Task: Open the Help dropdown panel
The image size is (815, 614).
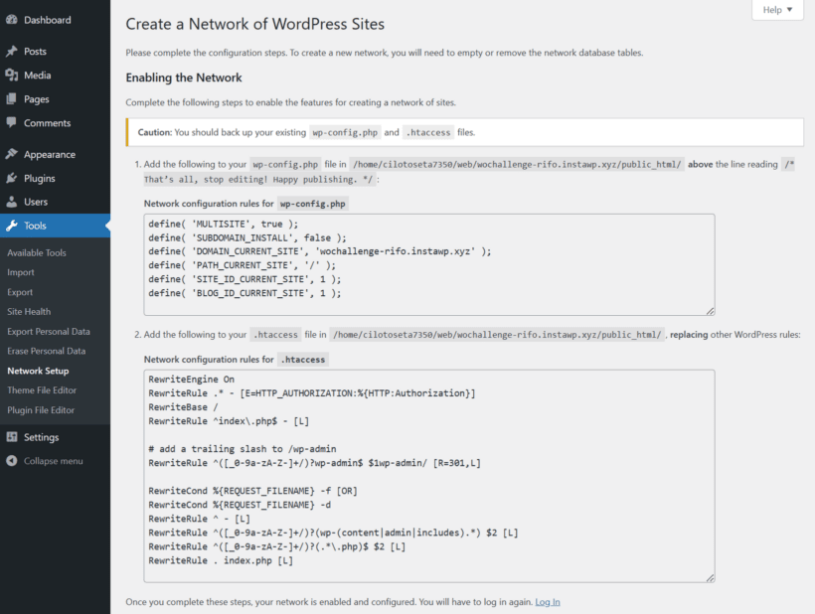Action: click(776, 9)
